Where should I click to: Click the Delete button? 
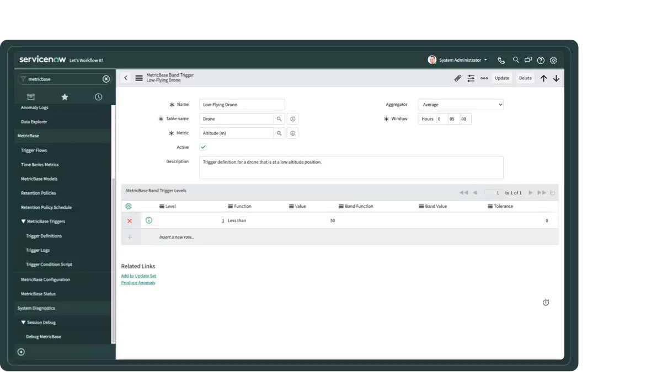[525, 78]
